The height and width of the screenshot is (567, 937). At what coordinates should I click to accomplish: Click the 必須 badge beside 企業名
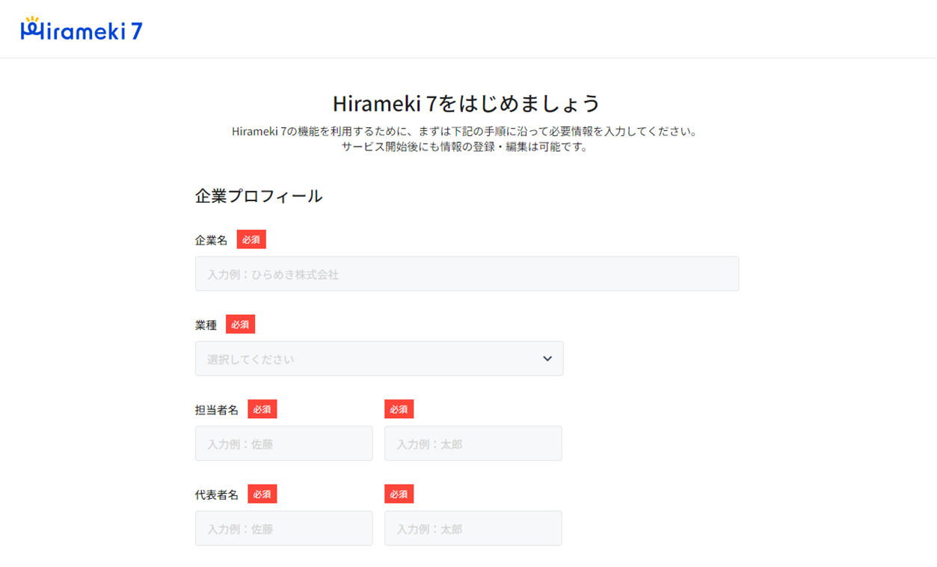pos(251,239)
